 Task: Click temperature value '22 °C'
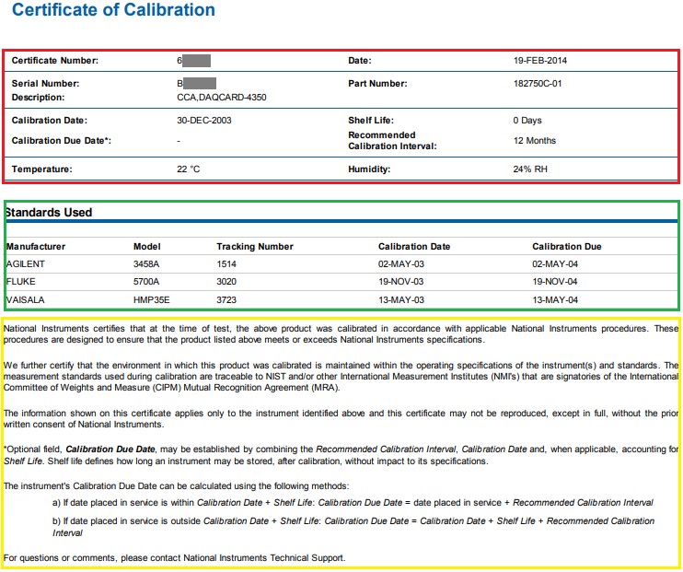(188, 169)
